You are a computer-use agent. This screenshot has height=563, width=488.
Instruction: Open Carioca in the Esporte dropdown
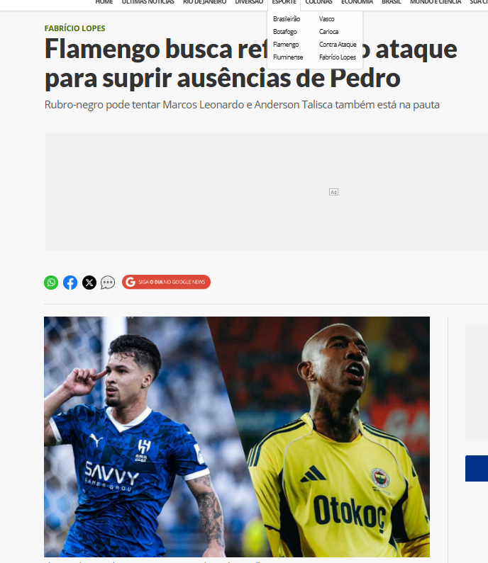pos(328,32)
